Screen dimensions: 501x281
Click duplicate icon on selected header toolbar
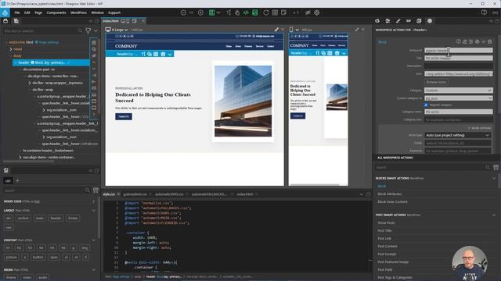click(150, 54)
